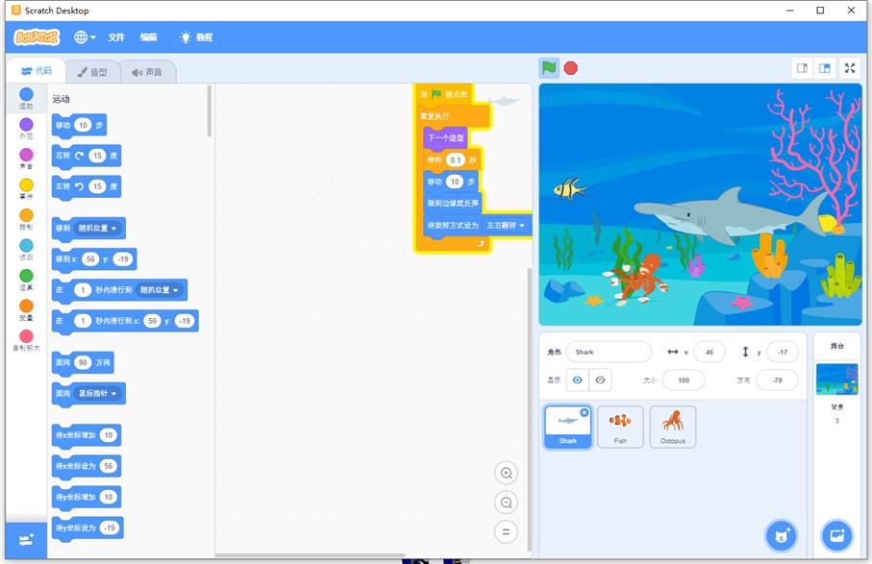Screen dimensions: 872x564
Task: Delete the Shark sprite with X
Action: 585,412
